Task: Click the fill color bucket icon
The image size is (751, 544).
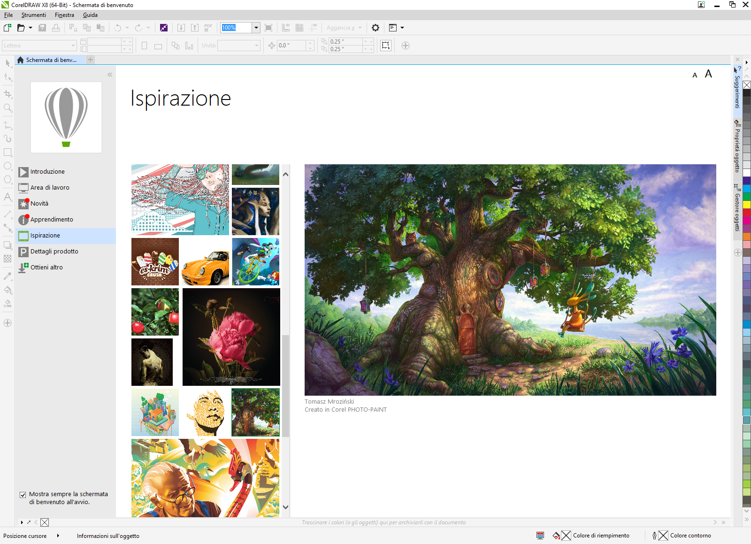Action: click(x=556, y=536)
